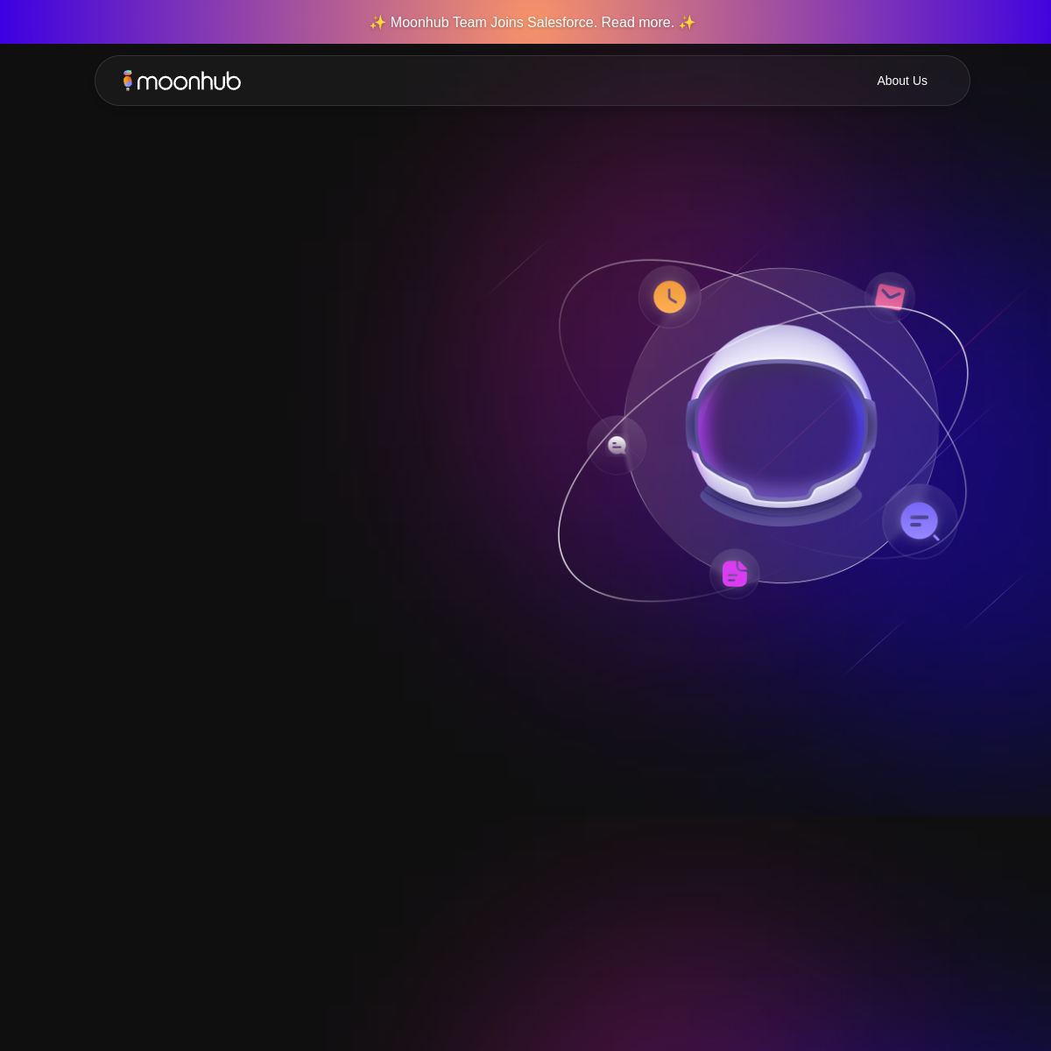Screen dimensions: 1051x1051
Task: Click the small grey search bubble icon
Action: click(617, 445)
